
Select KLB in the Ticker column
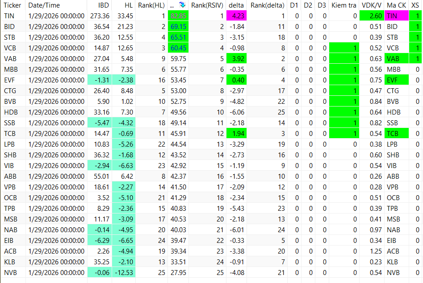tap(9, 262)
